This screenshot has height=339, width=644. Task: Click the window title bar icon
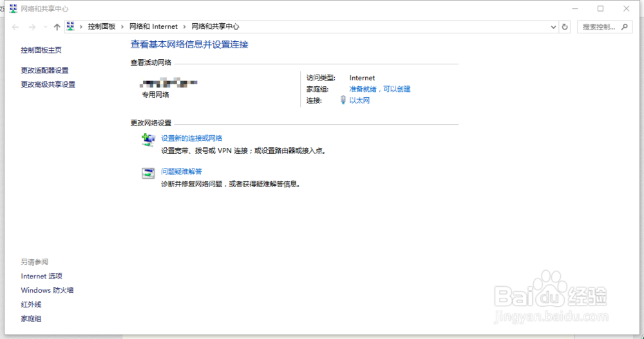click(x=13, y=8)
